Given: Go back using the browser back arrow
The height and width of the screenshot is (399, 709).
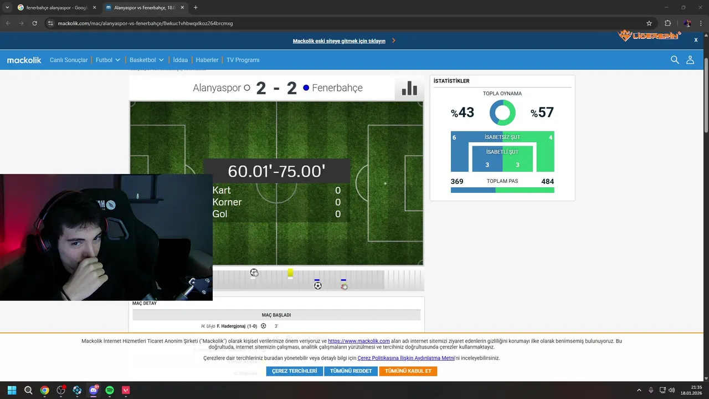Looking at the screenshot, I should tap(8, 23).
